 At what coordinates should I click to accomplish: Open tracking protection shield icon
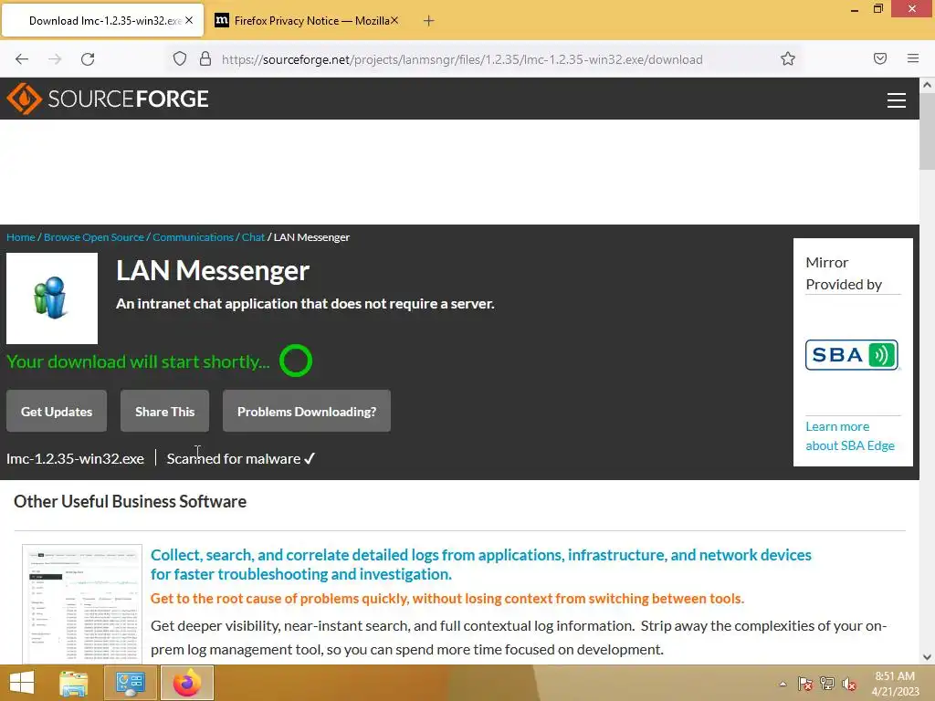click(180, 59)
